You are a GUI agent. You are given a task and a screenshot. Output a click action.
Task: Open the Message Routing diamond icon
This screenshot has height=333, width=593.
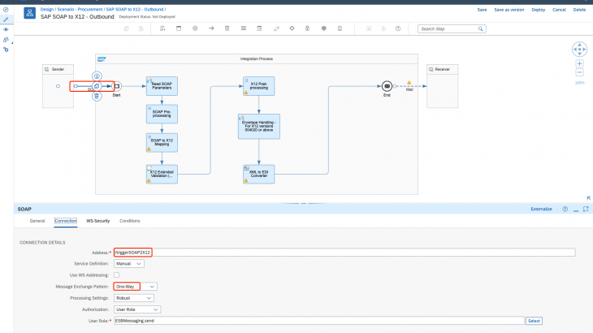coord(292,28)
